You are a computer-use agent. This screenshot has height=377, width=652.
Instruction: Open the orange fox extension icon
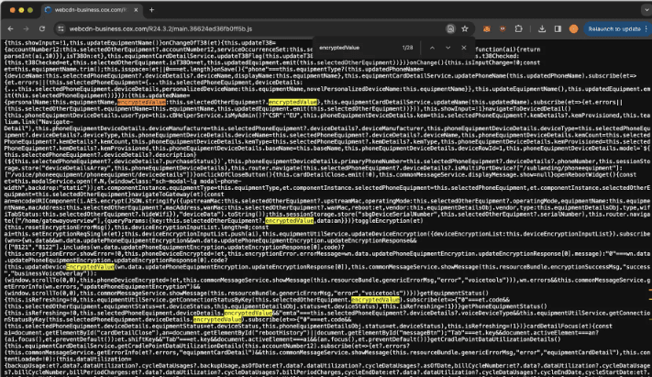tap(487, 28)
